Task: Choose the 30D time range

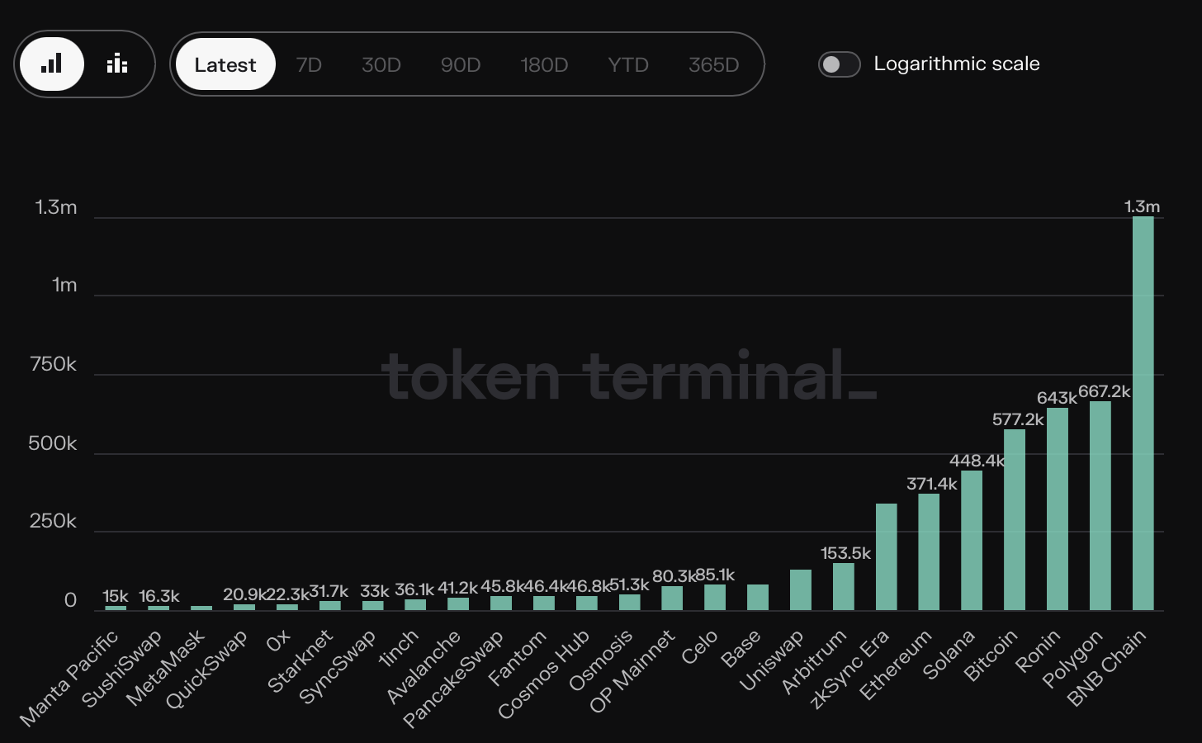Action: click(x=381, y=64)
